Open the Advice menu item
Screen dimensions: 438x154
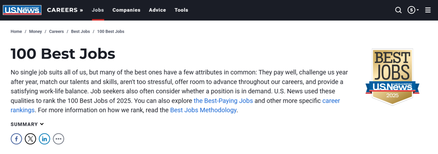157,10
